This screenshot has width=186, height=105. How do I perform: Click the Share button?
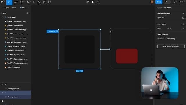click(159, 2)
